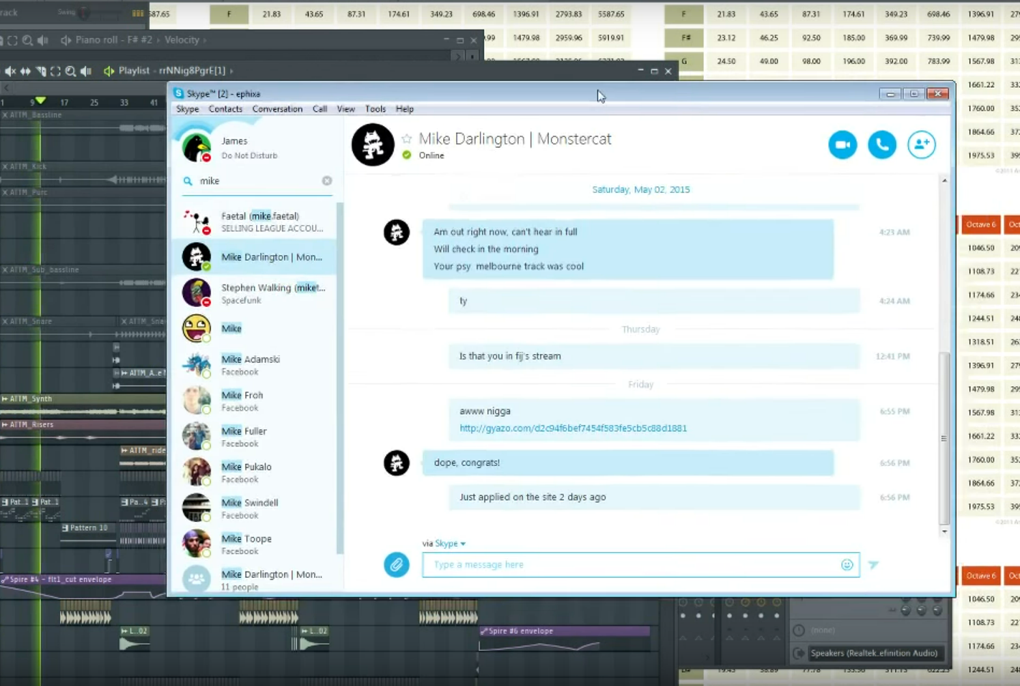Click the Playlist playback tool icon
The image size is (1020, 686).
[x=86, y=71]
